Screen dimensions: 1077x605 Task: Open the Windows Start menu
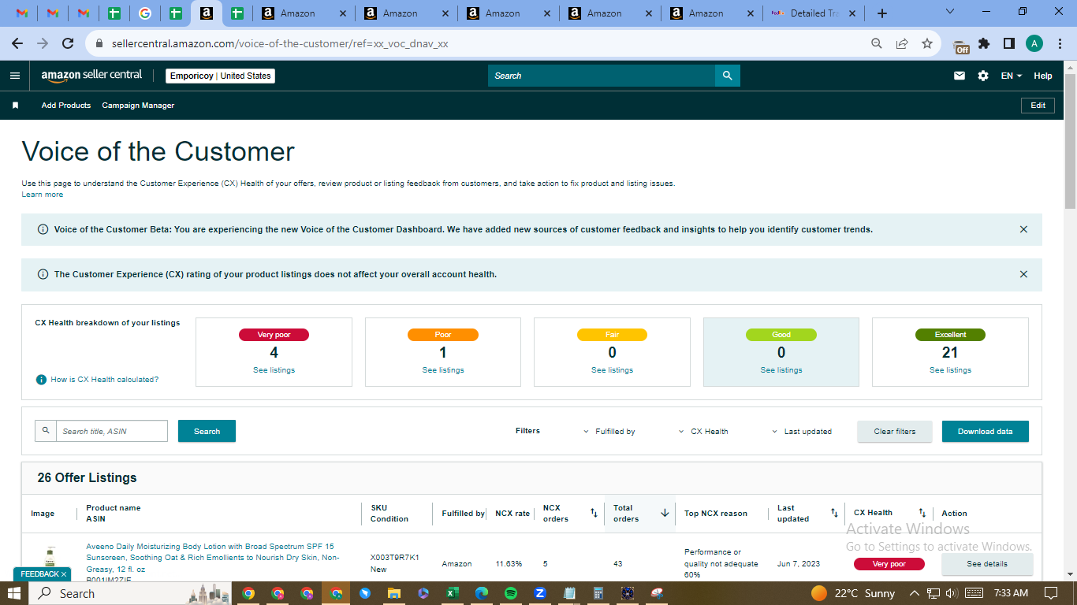(14, 593)
